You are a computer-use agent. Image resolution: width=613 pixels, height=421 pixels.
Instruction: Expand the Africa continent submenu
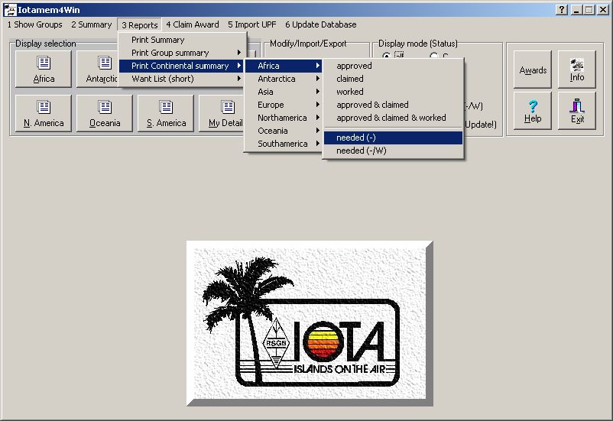point(284,66)
